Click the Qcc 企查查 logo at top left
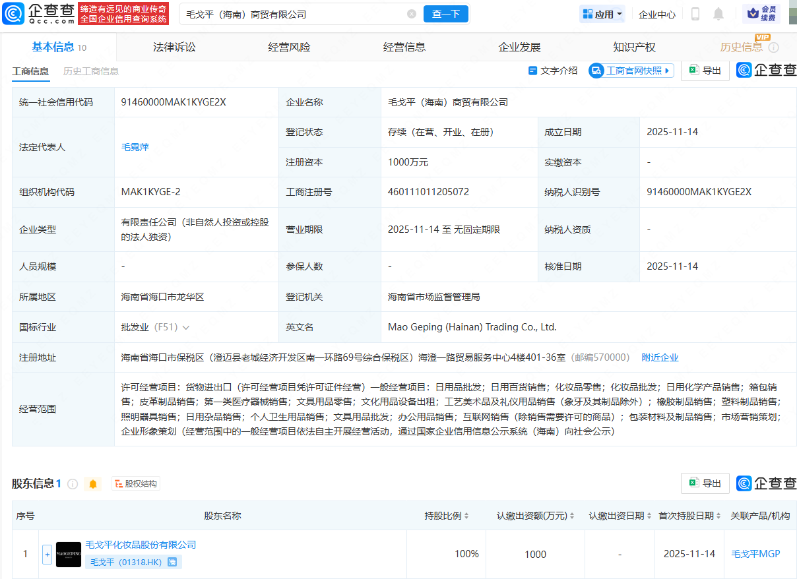797x579 pixels. coord(38,13)
